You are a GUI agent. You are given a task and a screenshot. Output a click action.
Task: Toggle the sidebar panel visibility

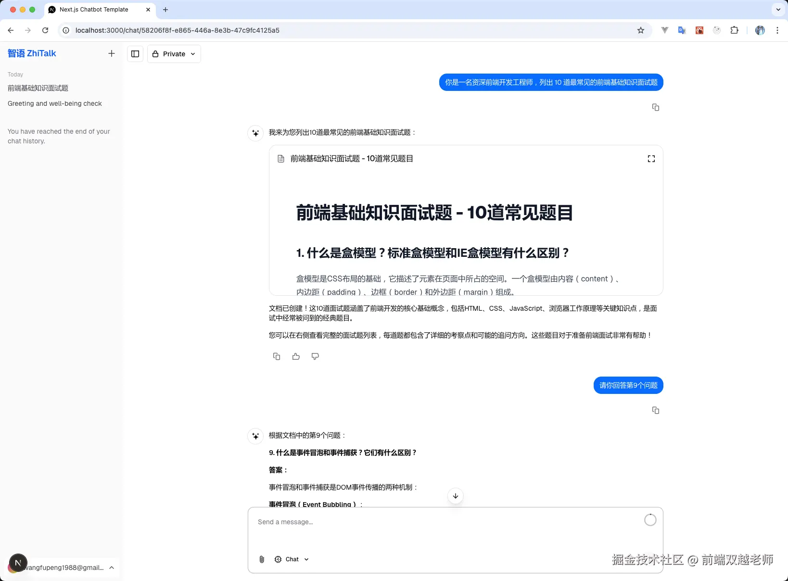(x=135, y=54)
